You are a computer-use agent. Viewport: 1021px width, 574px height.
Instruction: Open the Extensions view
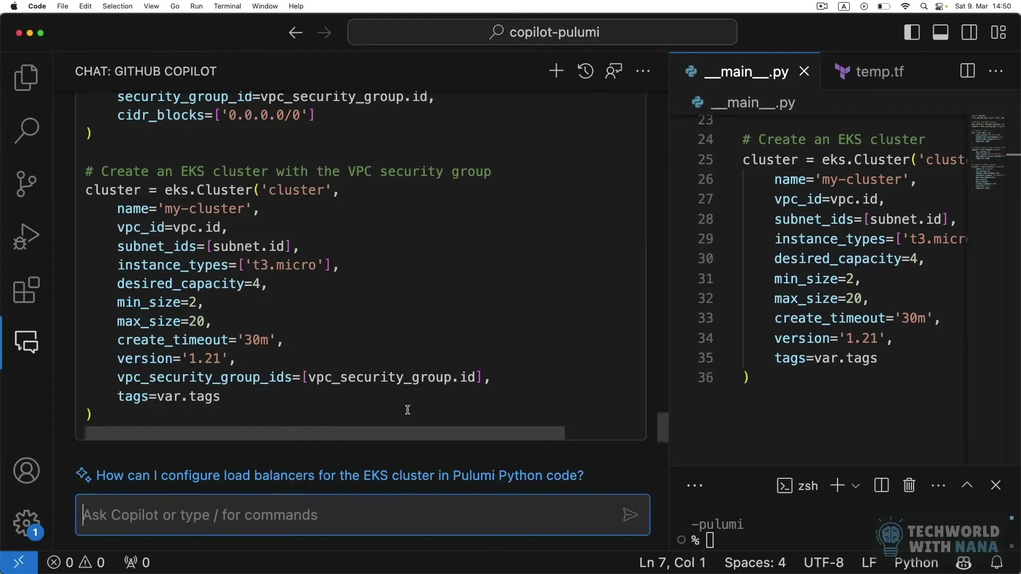pos(26,290)
